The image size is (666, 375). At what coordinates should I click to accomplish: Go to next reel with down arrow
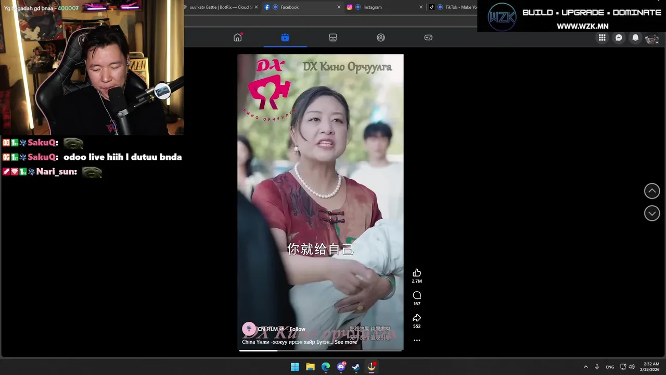(652, 213)
